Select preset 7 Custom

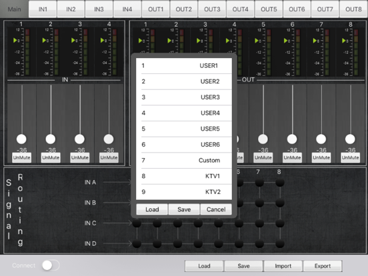pyautogui.click(x=184, y=160)
